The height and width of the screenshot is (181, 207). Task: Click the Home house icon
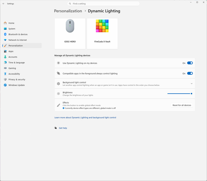click(5, 23)
